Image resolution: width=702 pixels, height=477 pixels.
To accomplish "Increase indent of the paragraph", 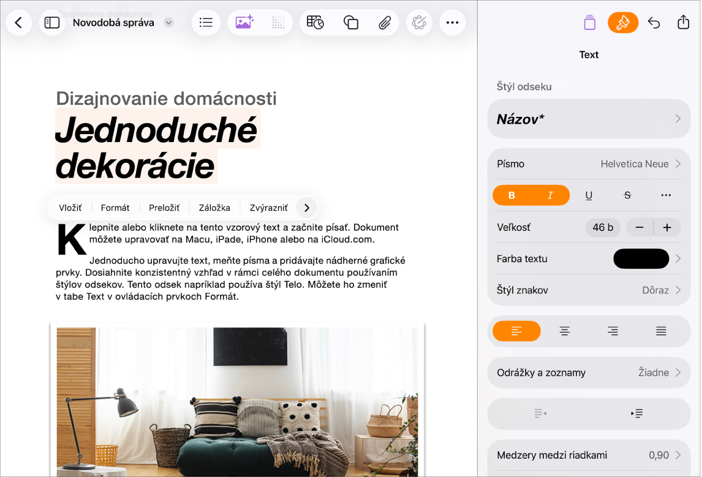I will tap(636, 413).
